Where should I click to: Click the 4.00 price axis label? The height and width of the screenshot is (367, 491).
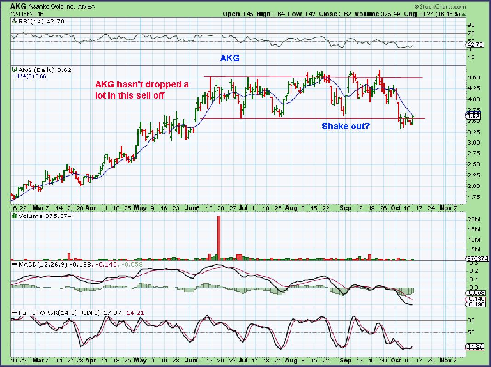(x=474, y=99)
